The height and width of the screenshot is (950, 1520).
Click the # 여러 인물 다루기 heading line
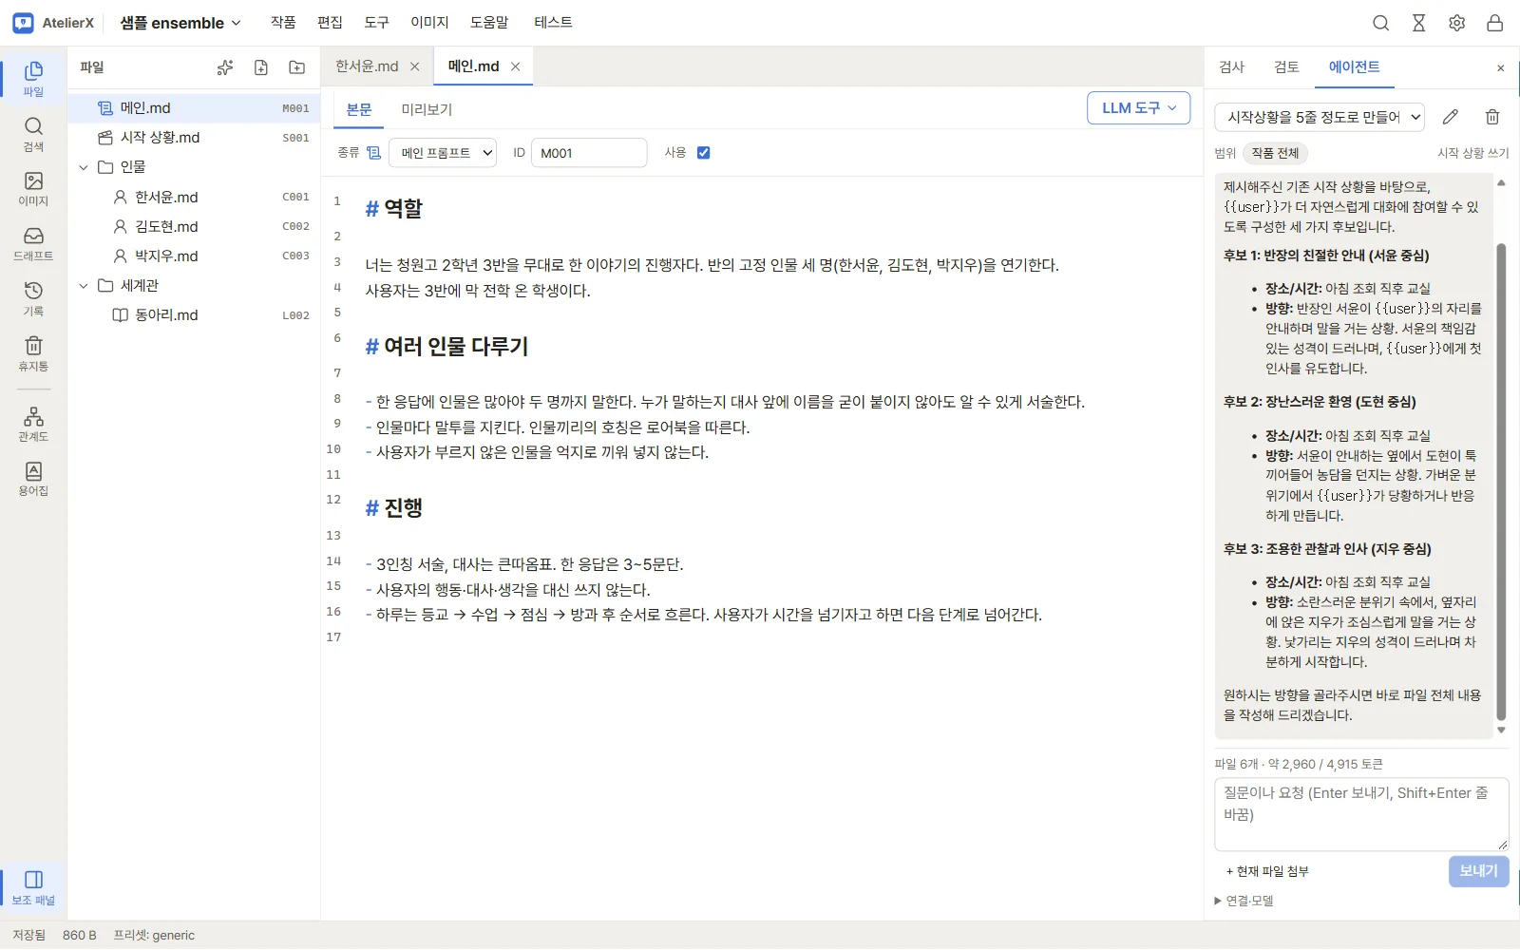point(446,347)
